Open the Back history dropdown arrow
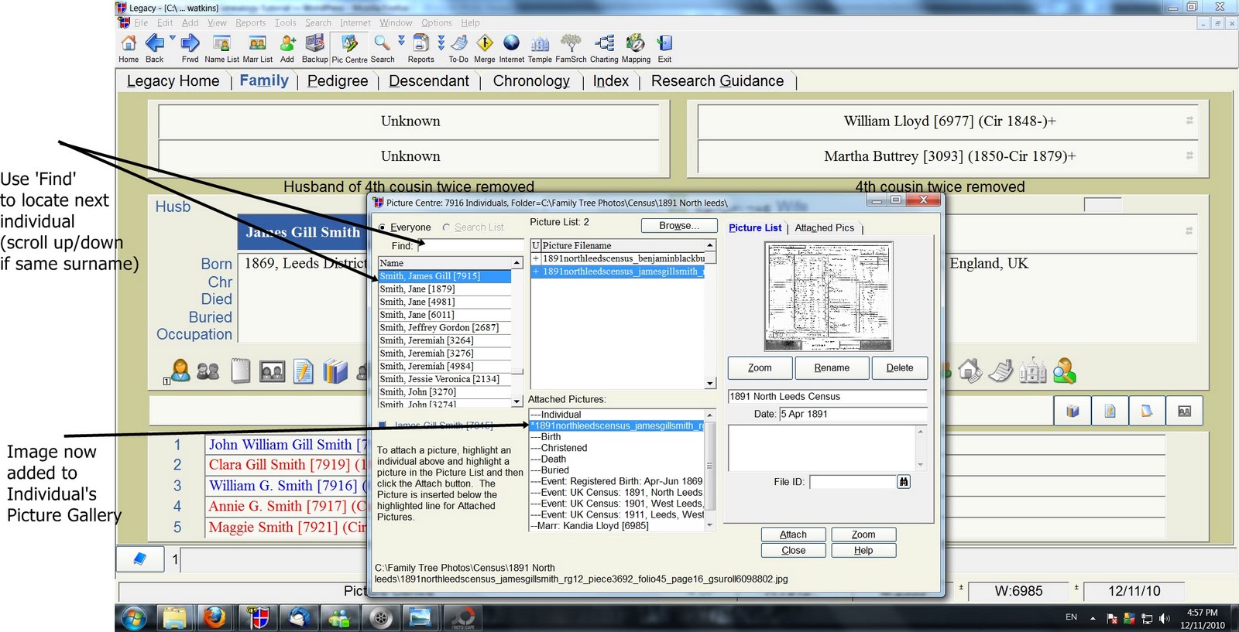This screenshot has height=632, width=1239. coord(172,38)
